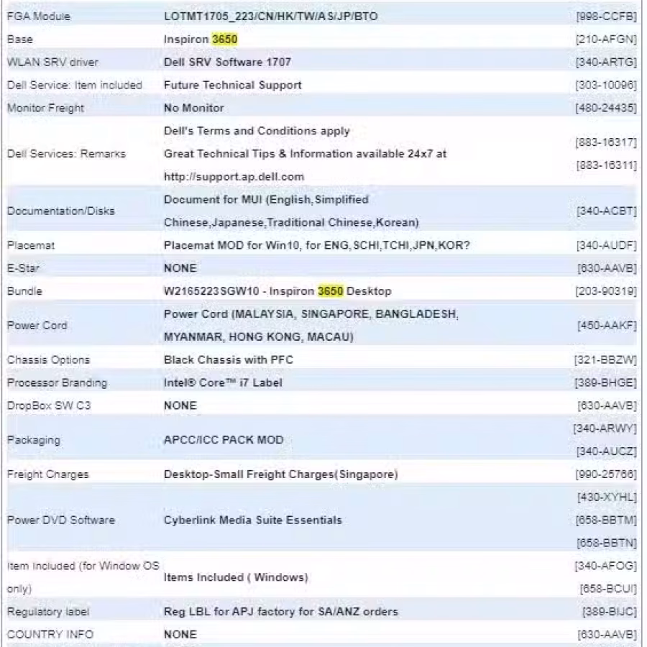Select the 'Chassis Options' label
647x647 pixels.
coord(48,360)
